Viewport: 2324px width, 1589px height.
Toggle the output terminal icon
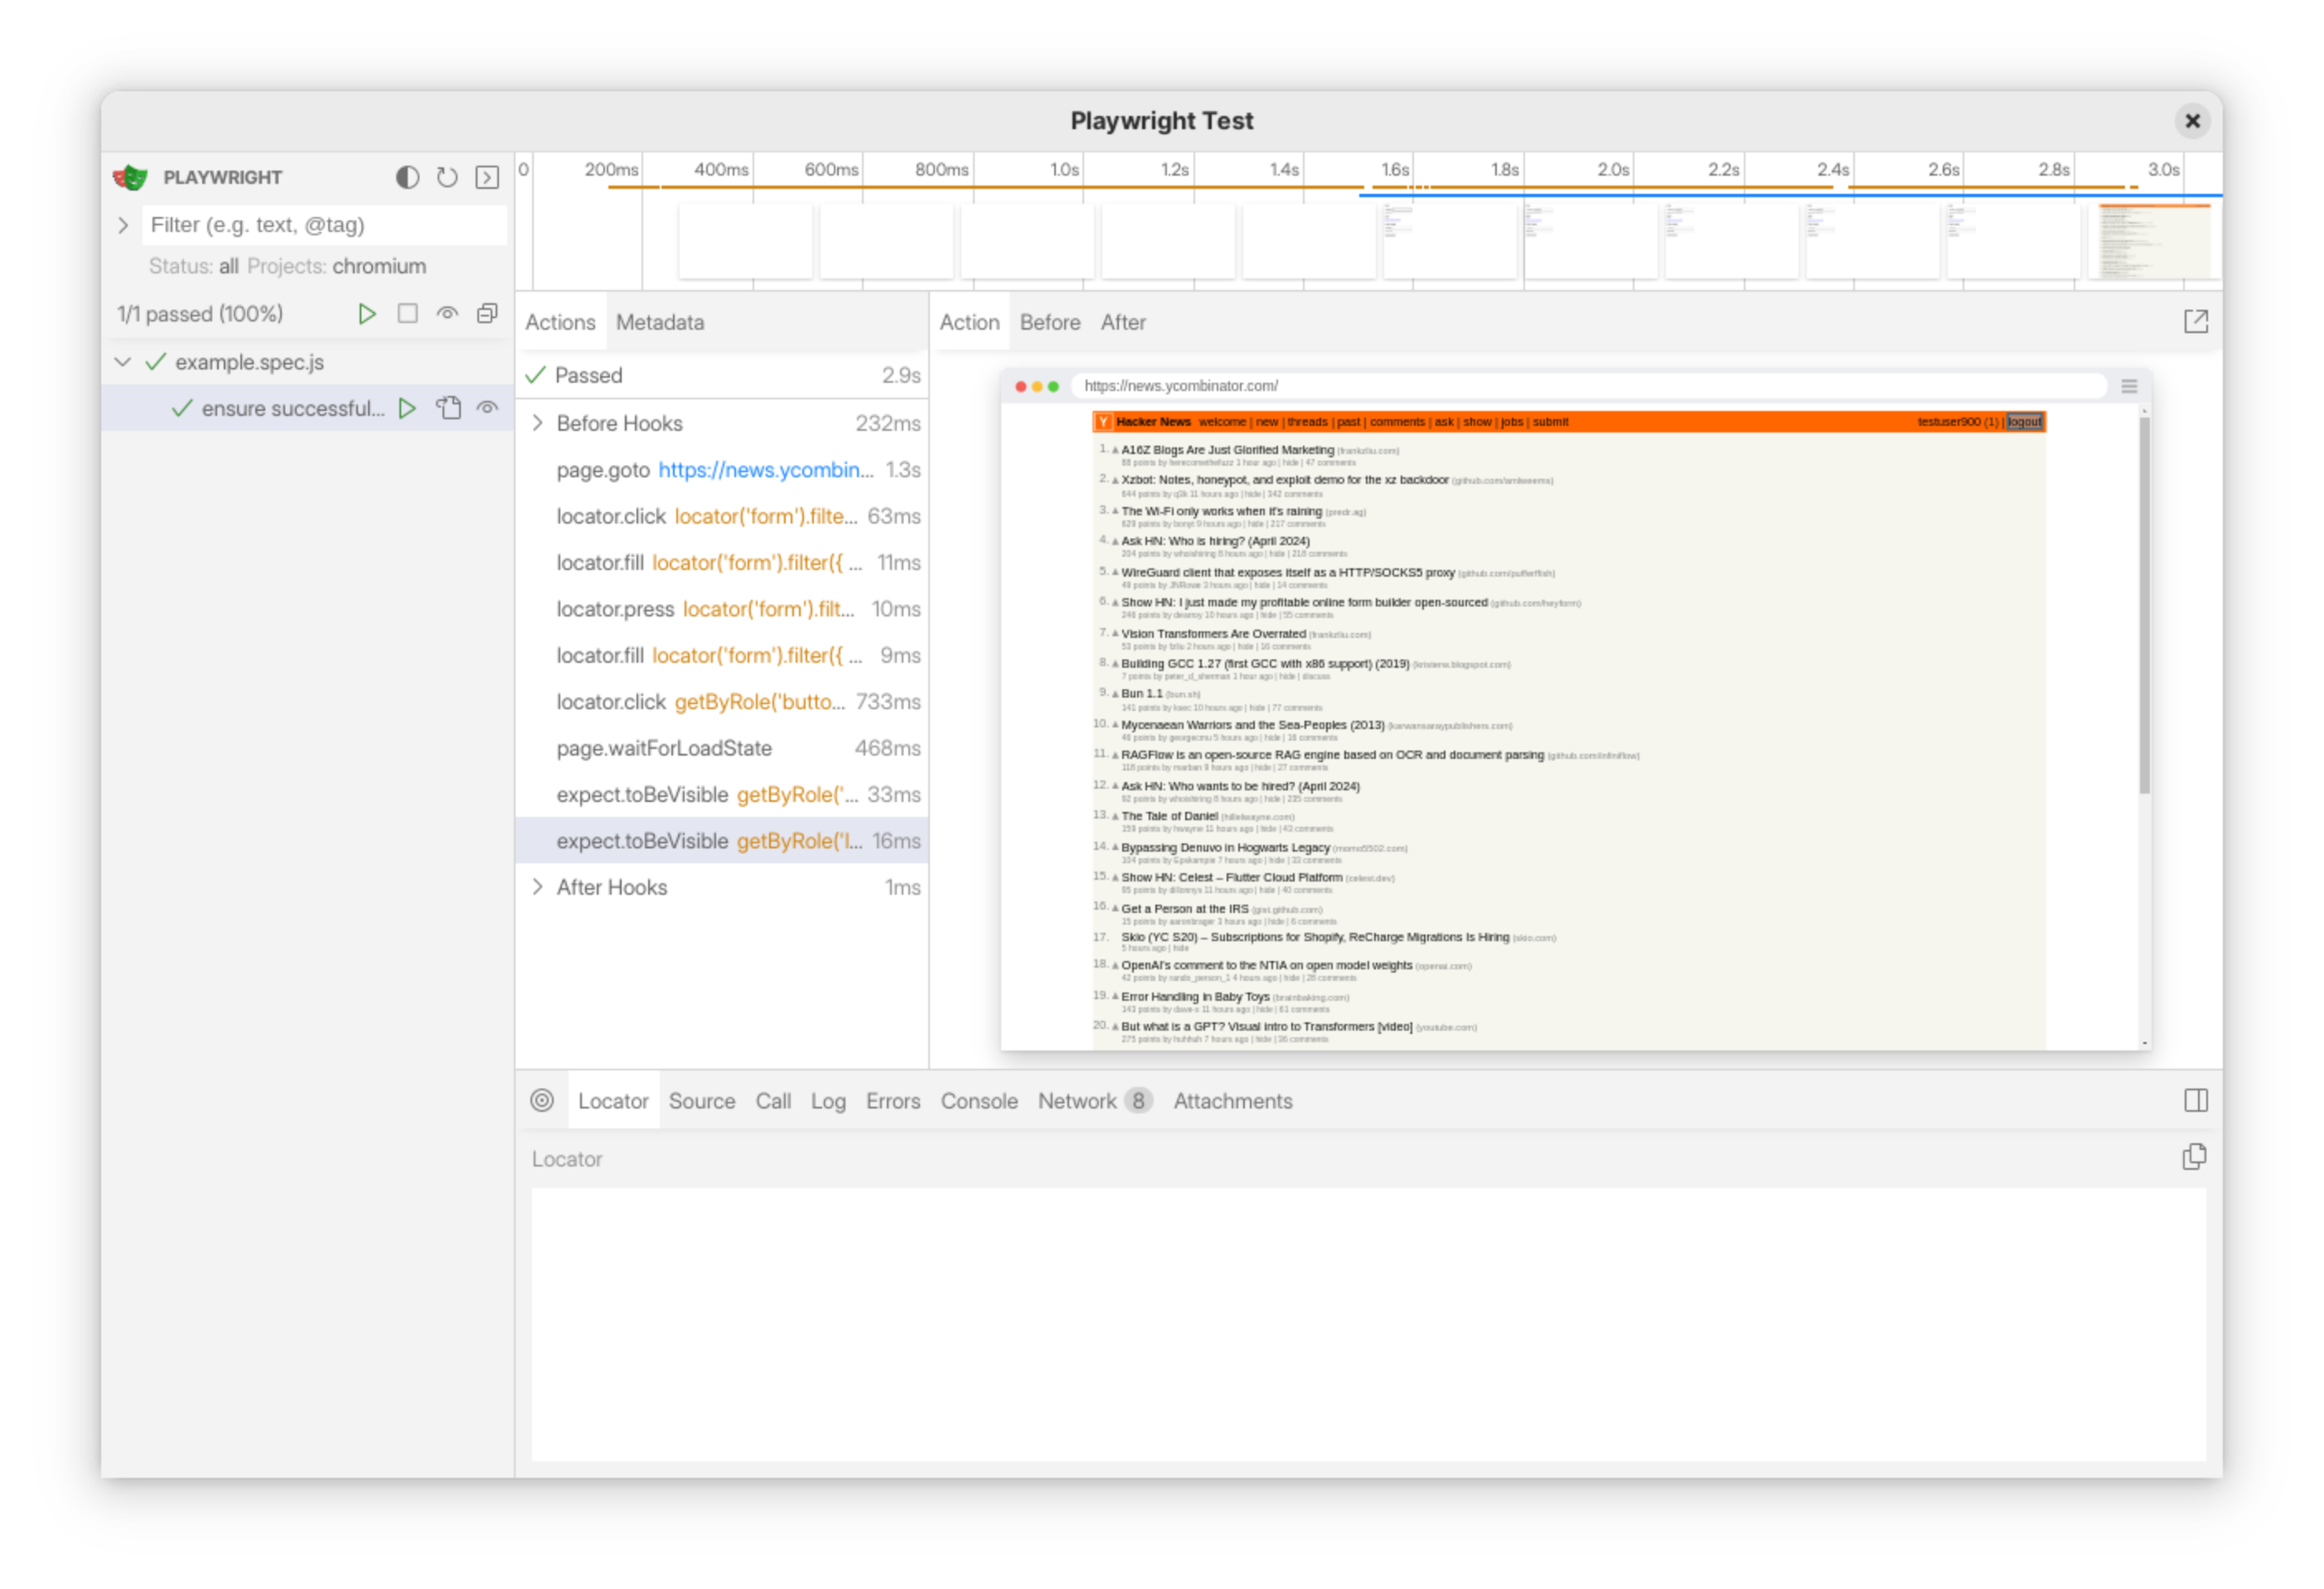487,177
